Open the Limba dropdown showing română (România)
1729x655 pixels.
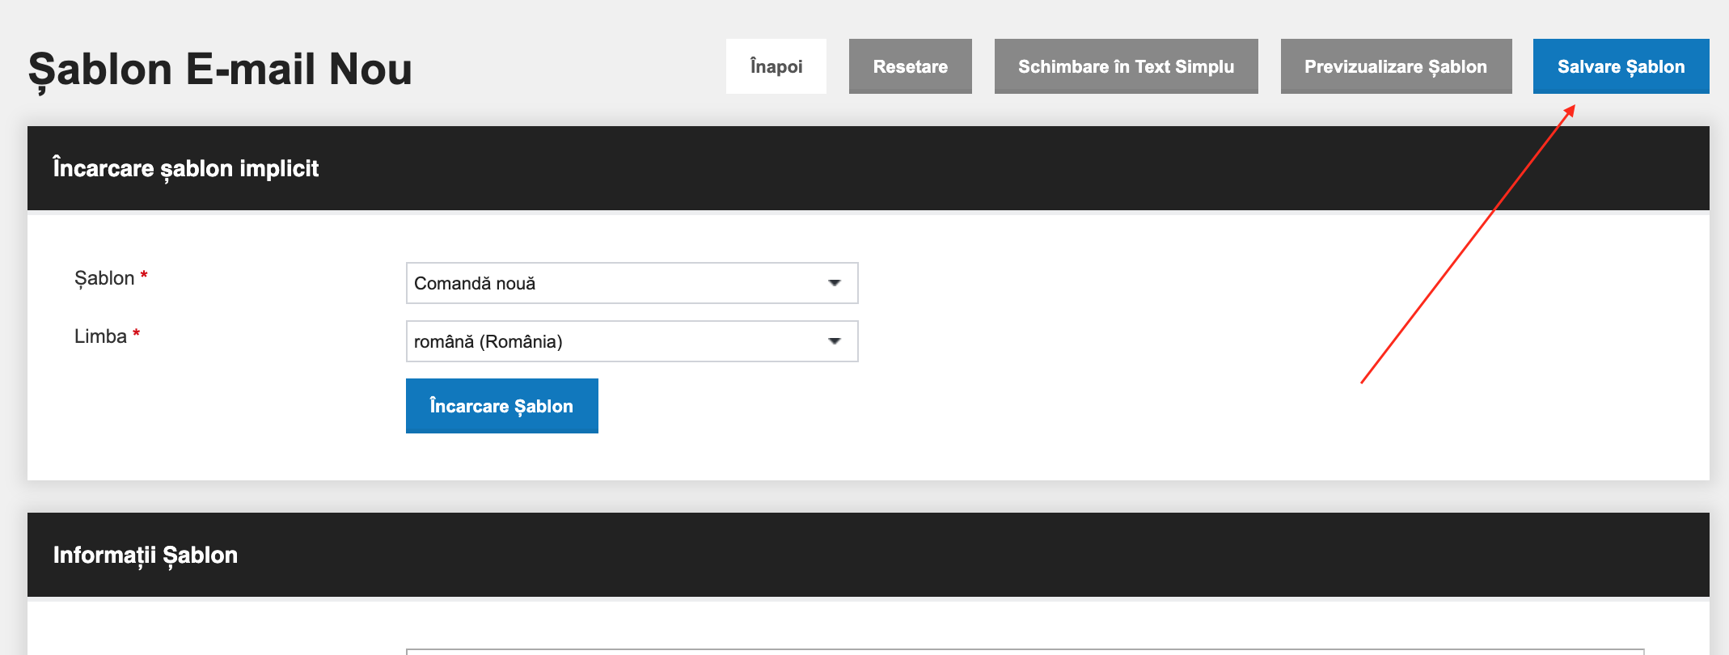coord(632,341)
